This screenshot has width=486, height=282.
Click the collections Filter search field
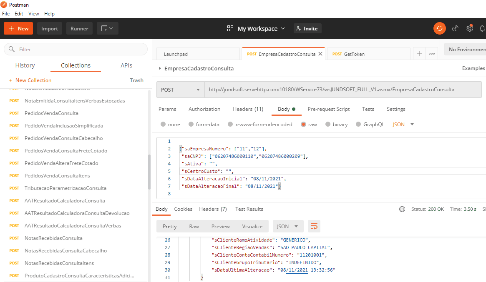point(79,49)
